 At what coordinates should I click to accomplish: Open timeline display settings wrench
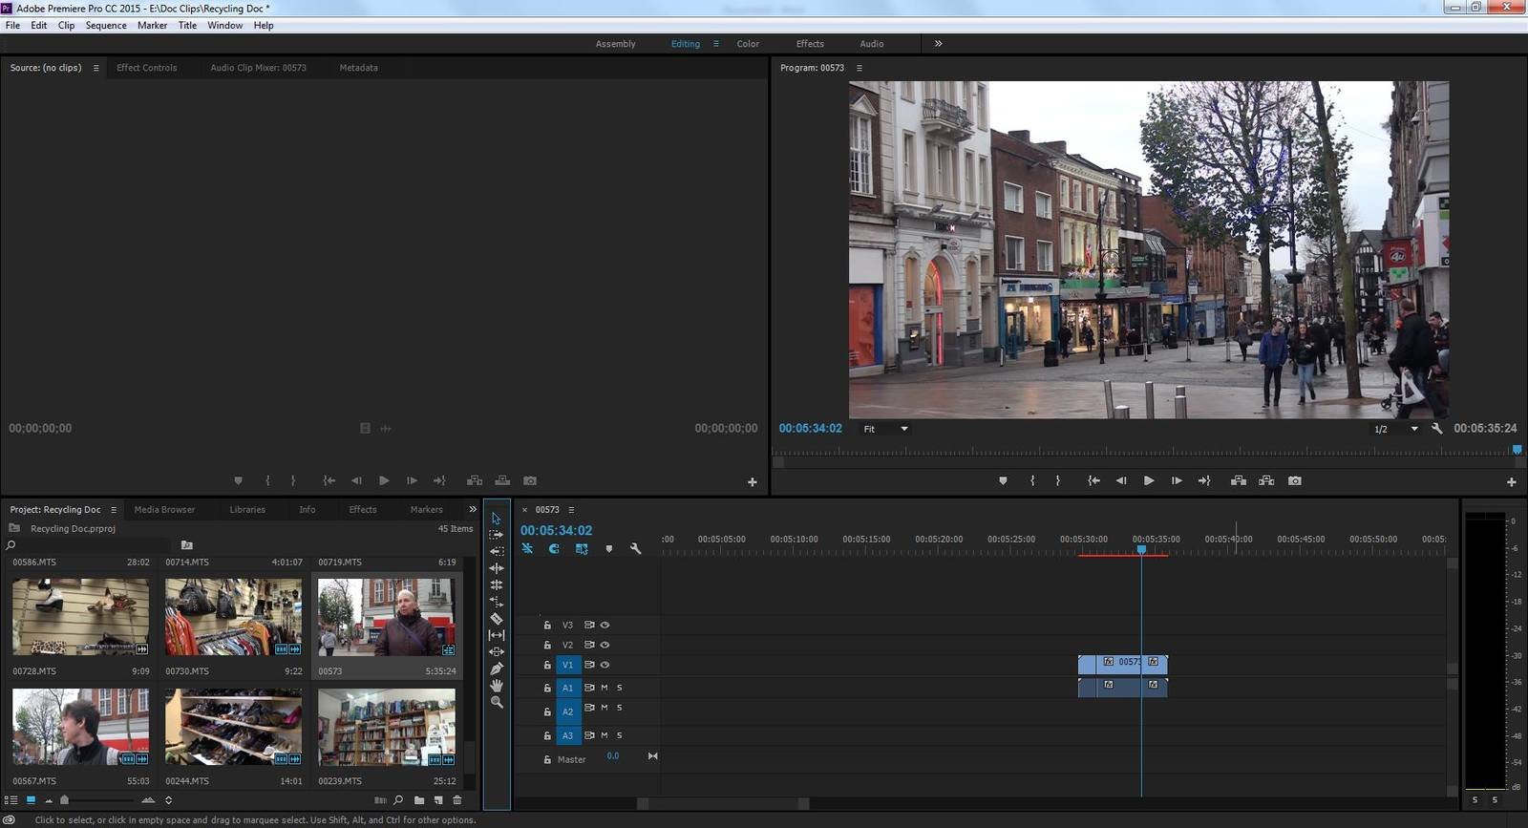tap(636, 549)
